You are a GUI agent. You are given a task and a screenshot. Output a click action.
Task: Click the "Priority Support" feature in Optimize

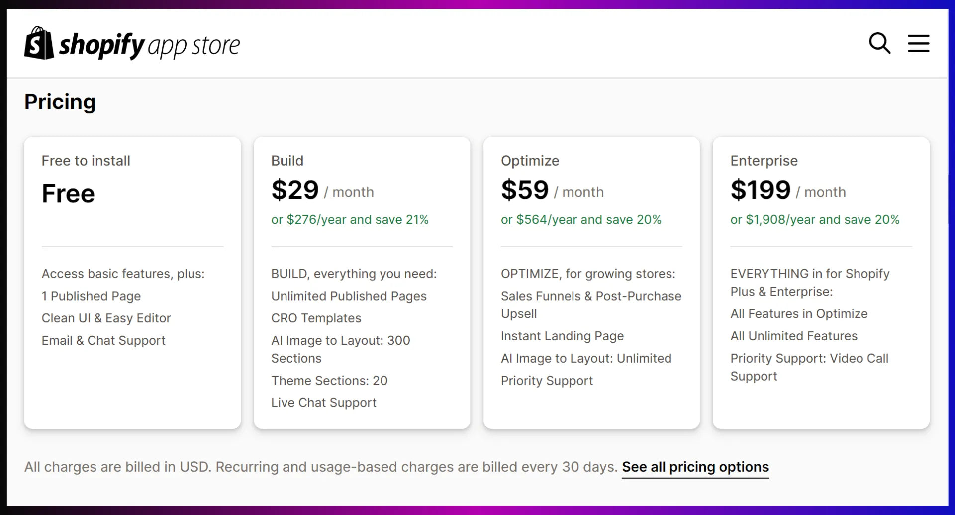click(547, 381)
